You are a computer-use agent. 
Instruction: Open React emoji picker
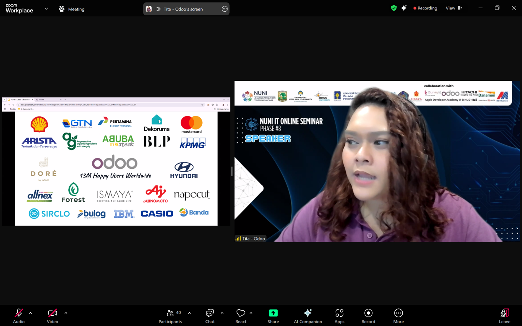pyautogui.click(x=241, y=316)
